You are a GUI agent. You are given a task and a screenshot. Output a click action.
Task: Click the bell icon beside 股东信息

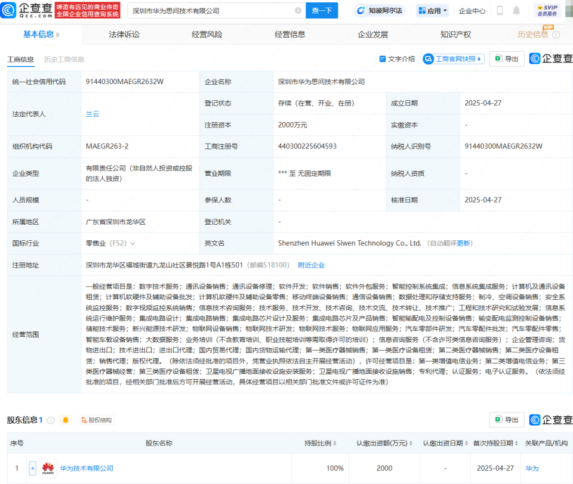point(64,420)
